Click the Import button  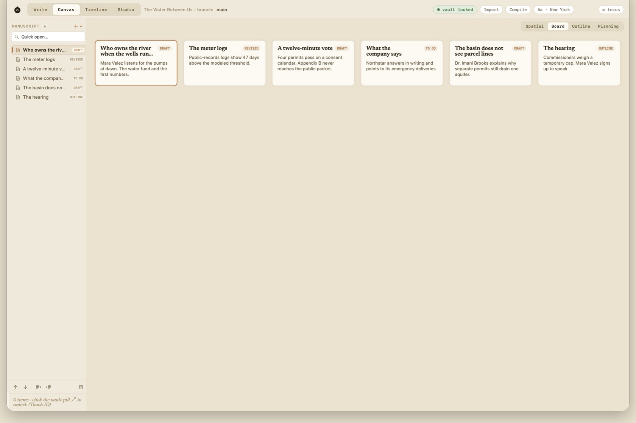tap(491, 10)
